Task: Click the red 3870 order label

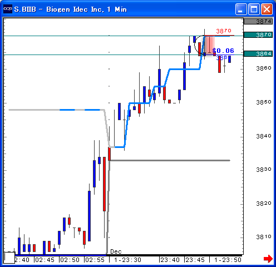Action: 224,31
